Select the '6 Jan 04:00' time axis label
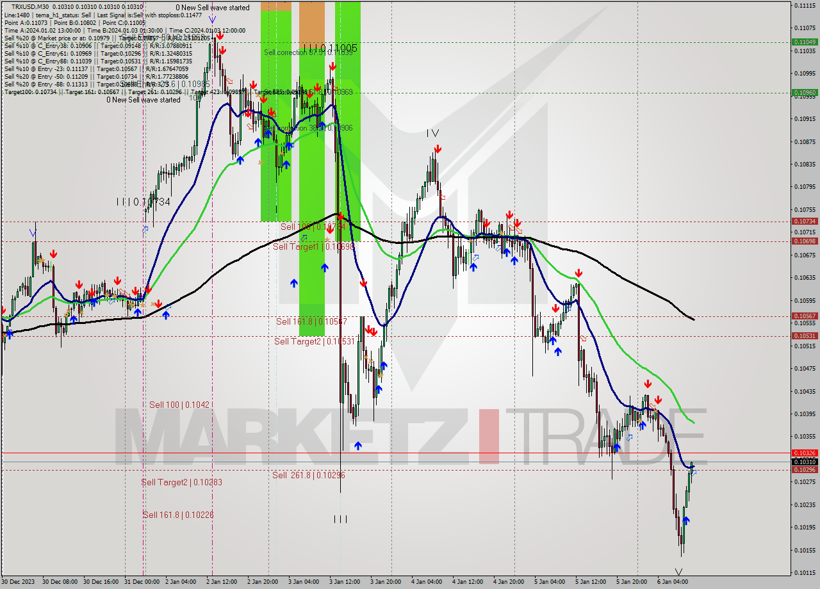Viewport: 820px width, 589px height. pos(673,582)
